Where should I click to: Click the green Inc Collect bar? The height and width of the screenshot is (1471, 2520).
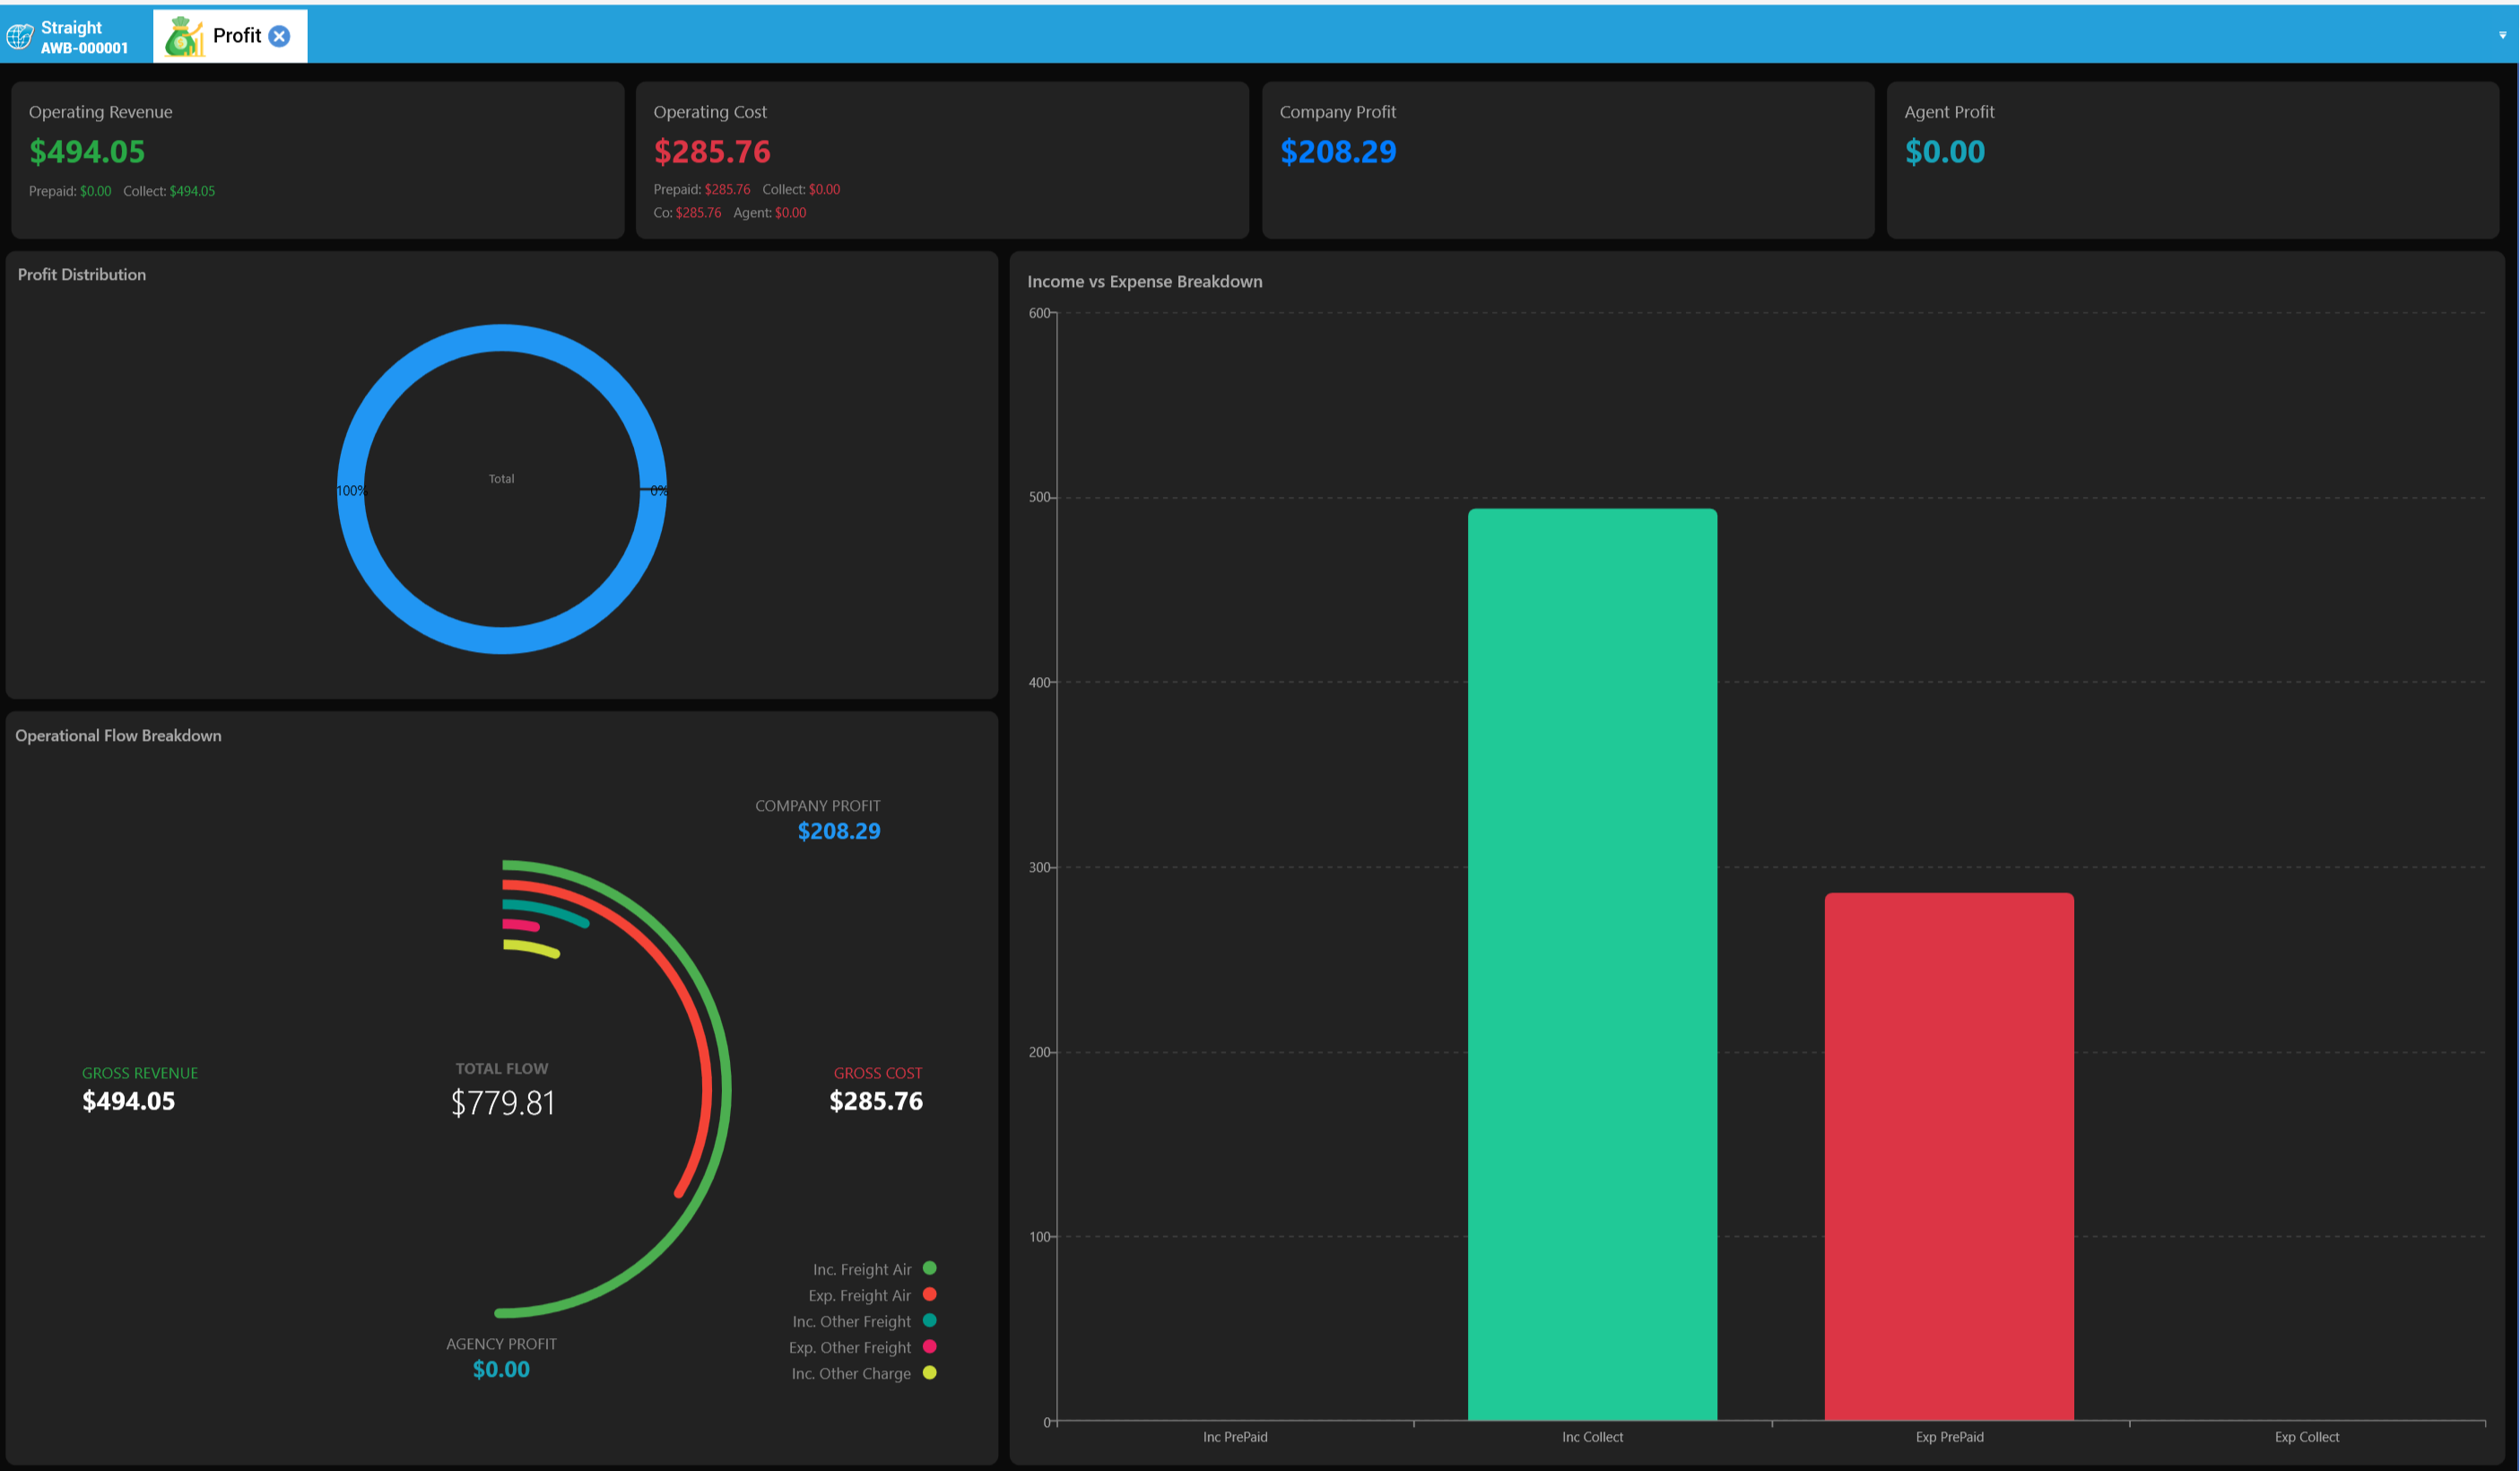pos(1592,964)
